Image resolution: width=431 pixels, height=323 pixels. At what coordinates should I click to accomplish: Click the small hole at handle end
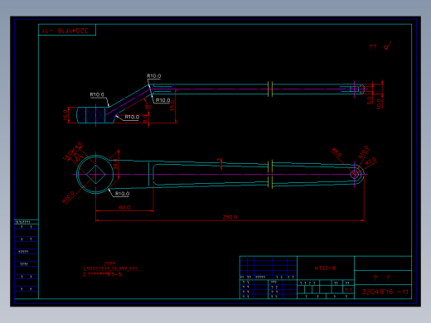(355, 175)
